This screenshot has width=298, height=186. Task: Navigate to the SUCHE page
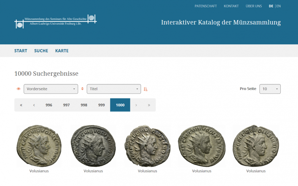click(41, 51)
